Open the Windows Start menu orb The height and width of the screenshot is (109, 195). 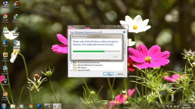4,106
